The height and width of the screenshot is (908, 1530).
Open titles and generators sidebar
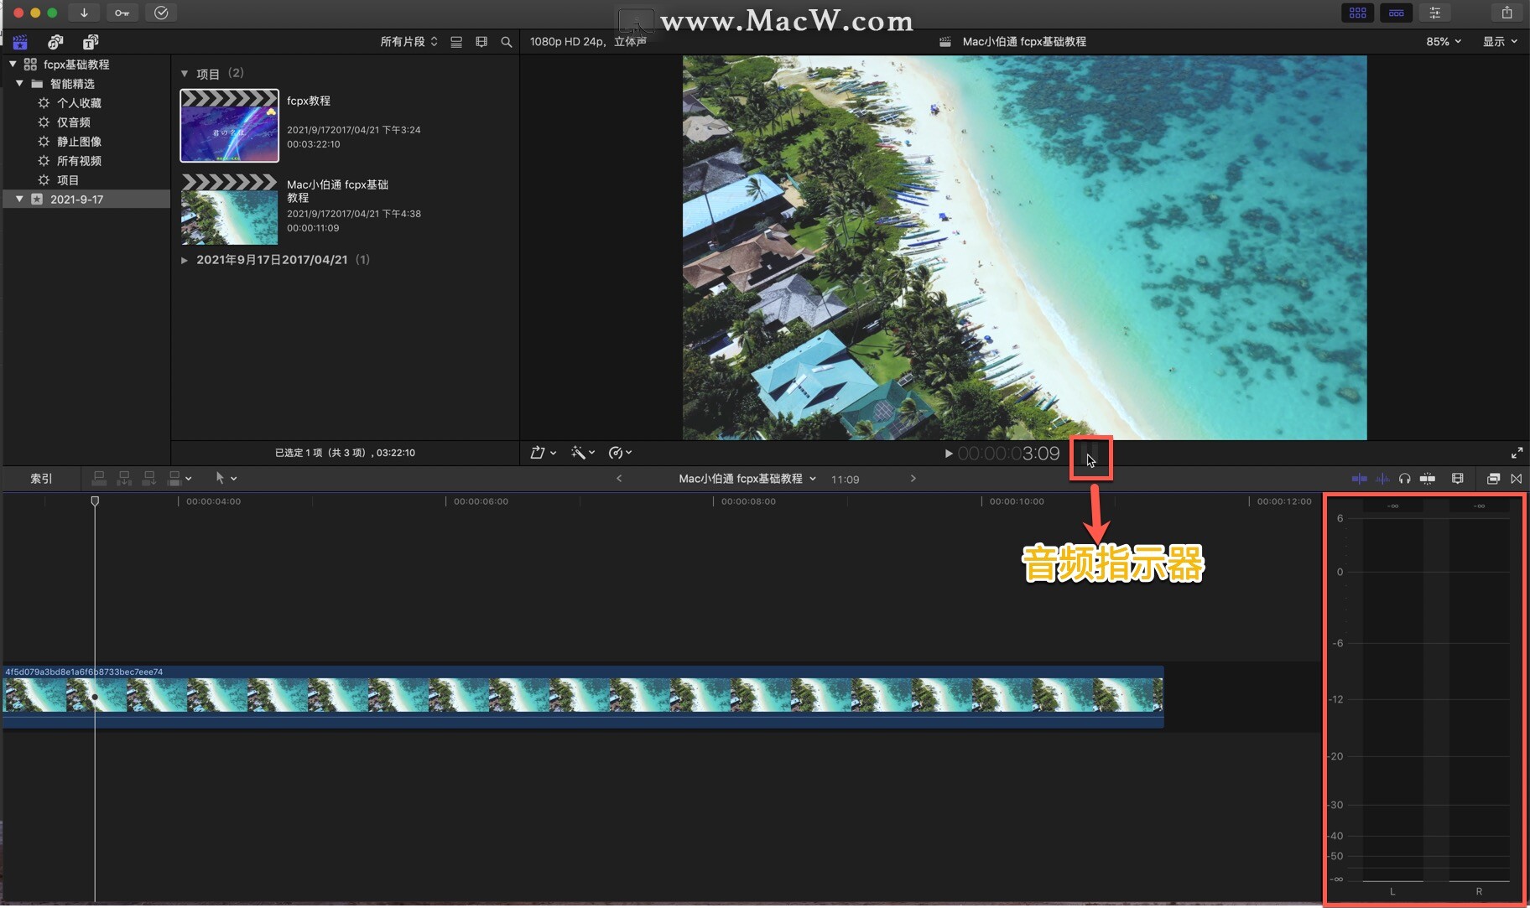click(91, 42)
